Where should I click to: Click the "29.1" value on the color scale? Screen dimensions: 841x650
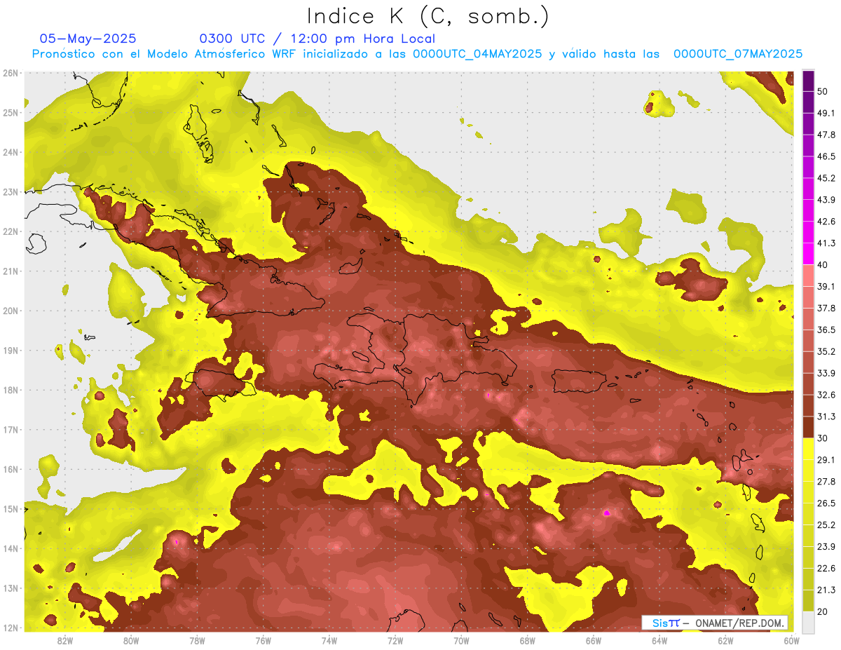(x=826, y=459)
